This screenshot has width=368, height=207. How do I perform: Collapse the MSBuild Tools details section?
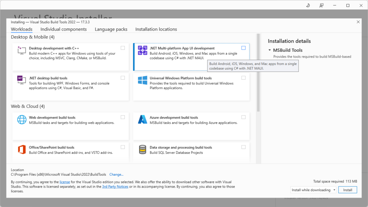[270, 50]
